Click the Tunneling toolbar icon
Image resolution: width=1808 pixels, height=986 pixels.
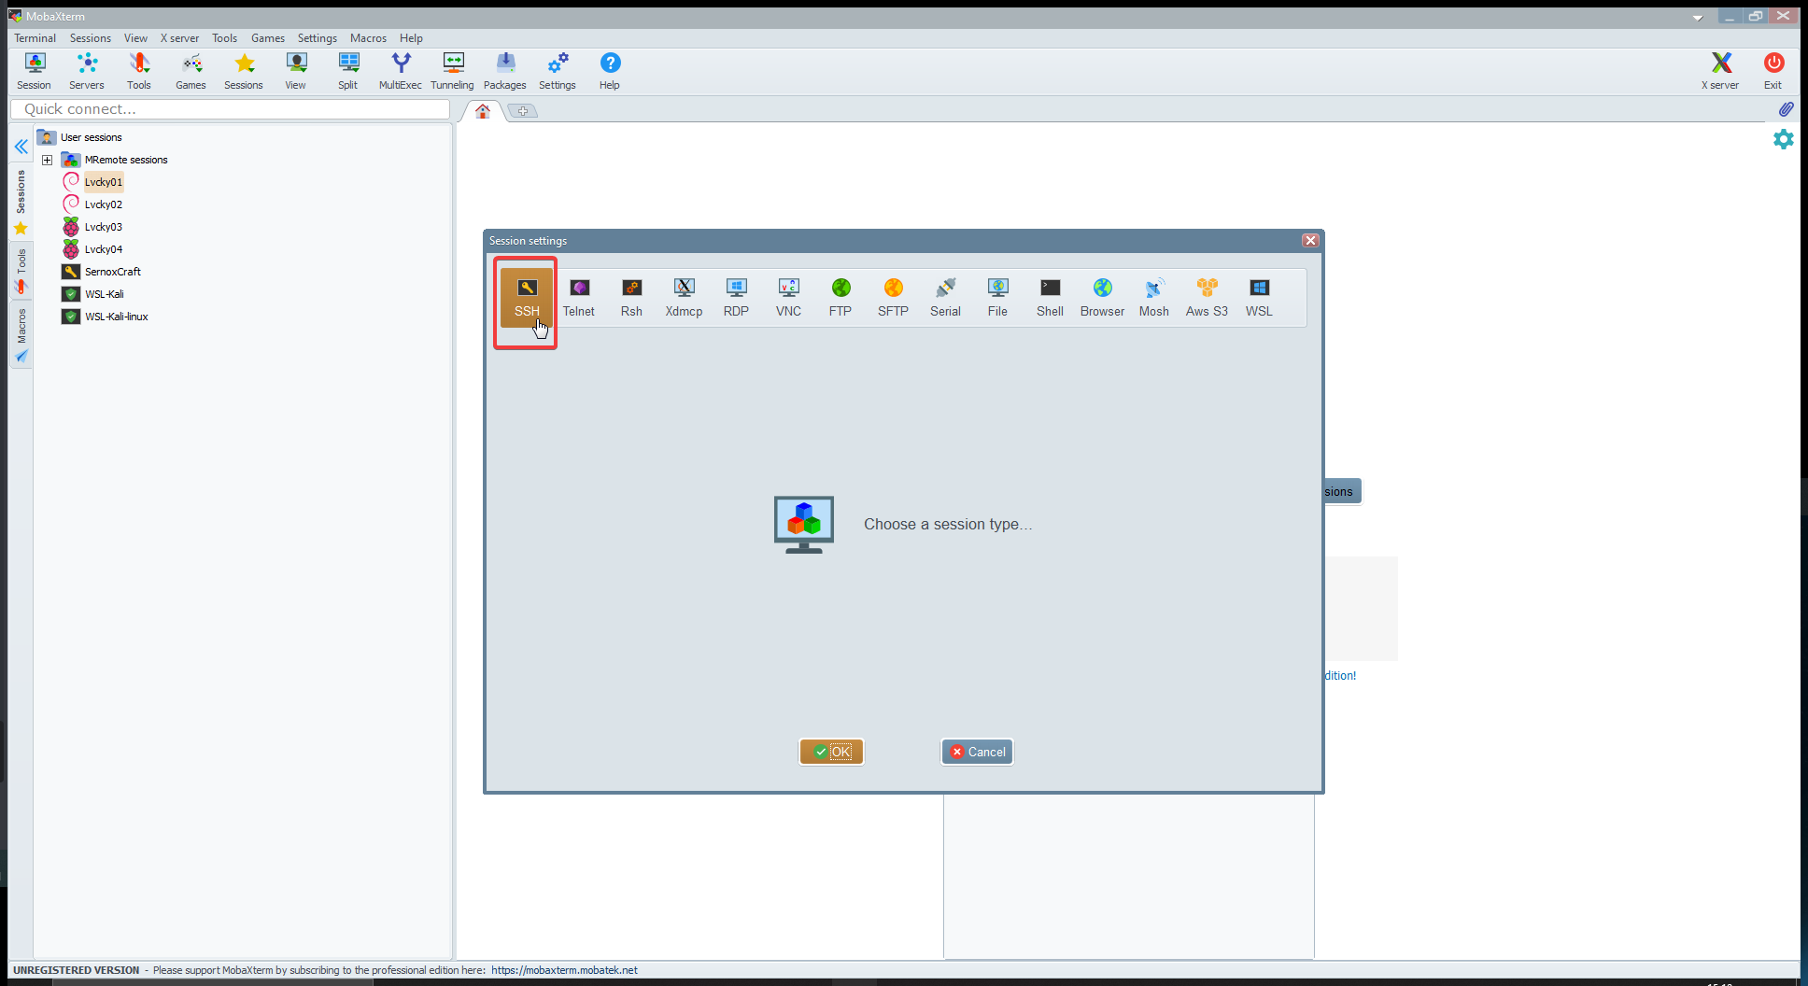pos(453,71)
